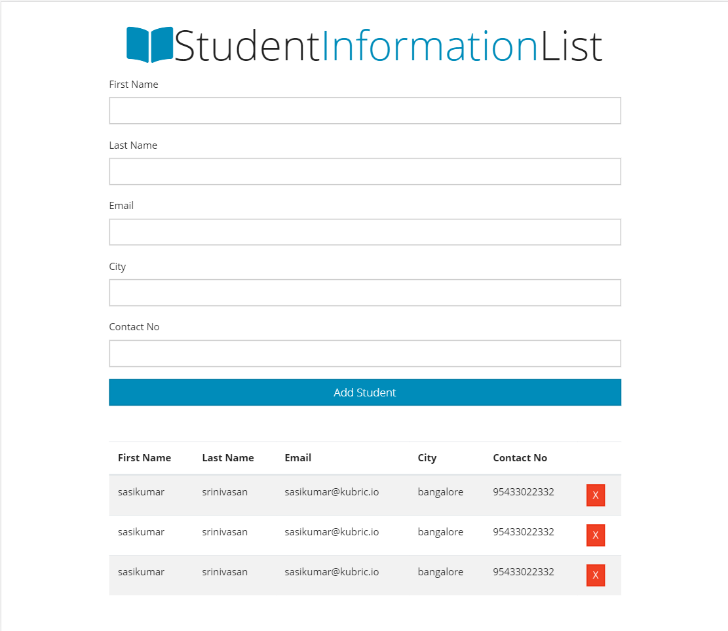Focus the Last Name input field

[x=365, y=171]
